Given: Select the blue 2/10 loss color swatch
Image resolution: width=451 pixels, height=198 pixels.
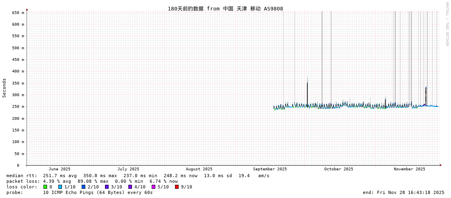Looking at the screenshot, I should pos(83,187).
